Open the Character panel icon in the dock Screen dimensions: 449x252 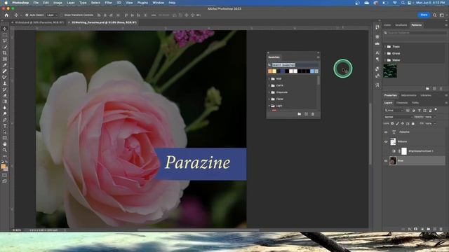tap(377, 52)
